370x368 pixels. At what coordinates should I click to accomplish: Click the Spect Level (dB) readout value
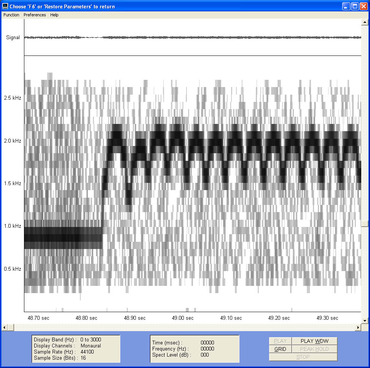tap(204, 355)
